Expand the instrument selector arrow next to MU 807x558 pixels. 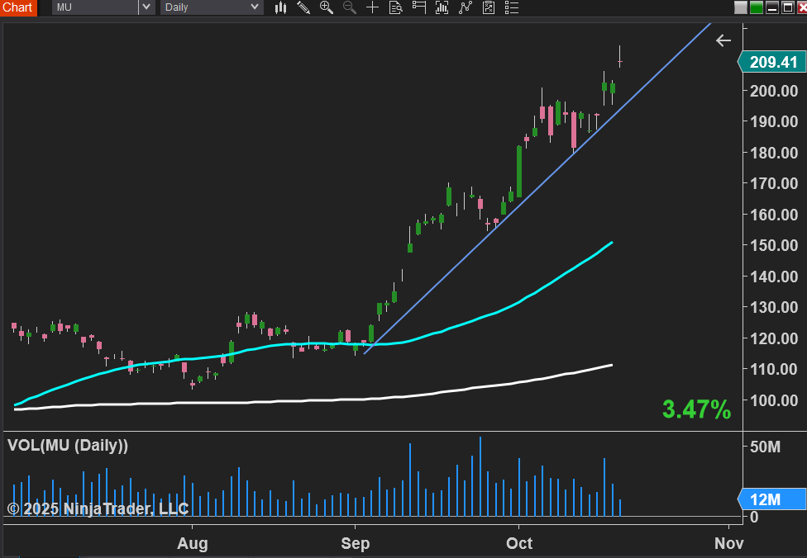[x=146, y=7]
